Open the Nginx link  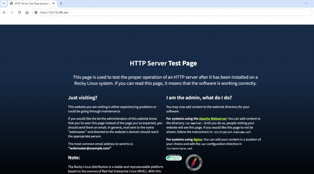[x=198, y=139]
